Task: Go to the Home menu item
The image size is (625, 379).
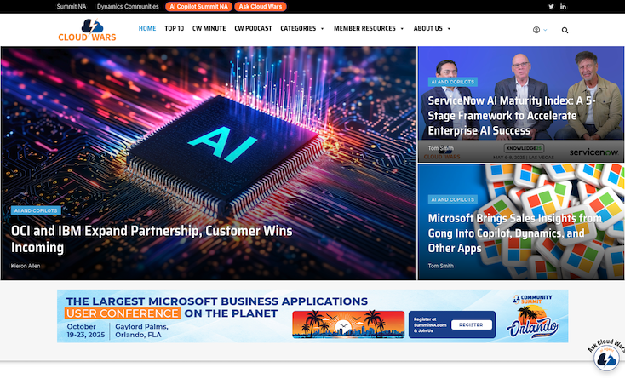Action: [147, 28]
